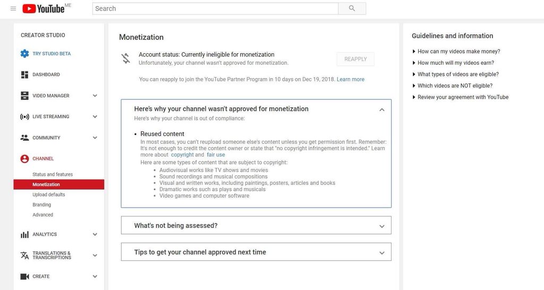Expand Tips to get approved chevron

[x=381, y=253]
